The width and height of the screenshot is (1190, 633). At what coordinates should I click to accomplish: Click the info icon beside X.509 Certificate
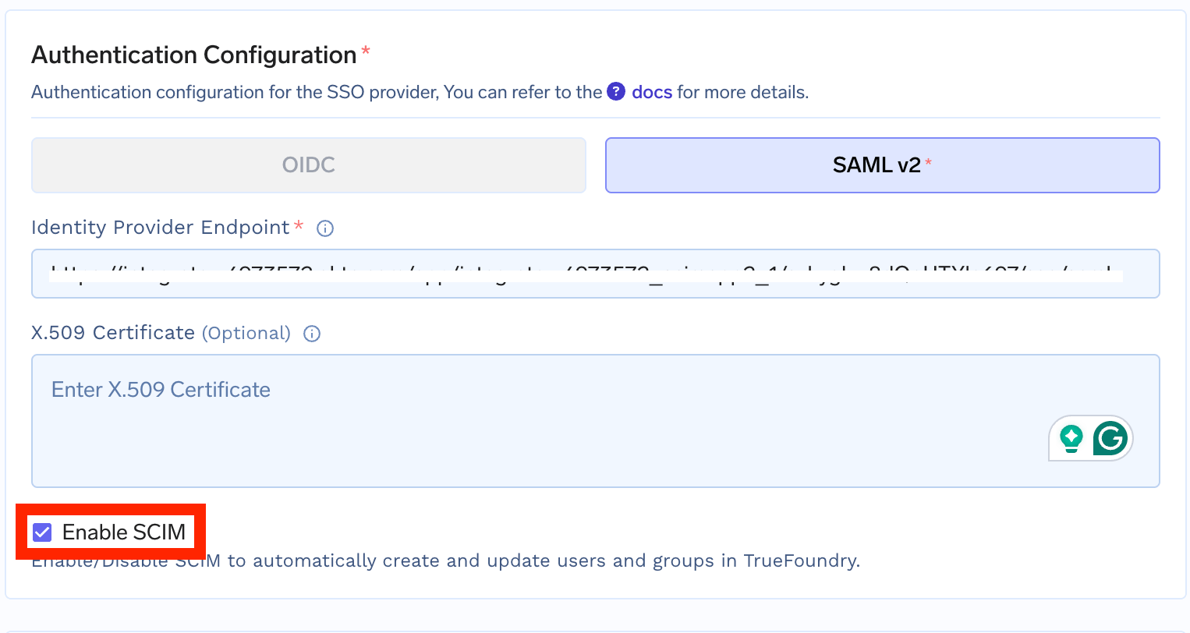[x=311, y=334]
